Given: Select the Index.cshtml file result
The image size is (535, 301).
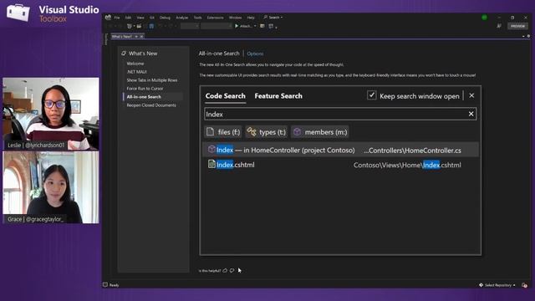Looking at the screenshot, I should [340, 165].
